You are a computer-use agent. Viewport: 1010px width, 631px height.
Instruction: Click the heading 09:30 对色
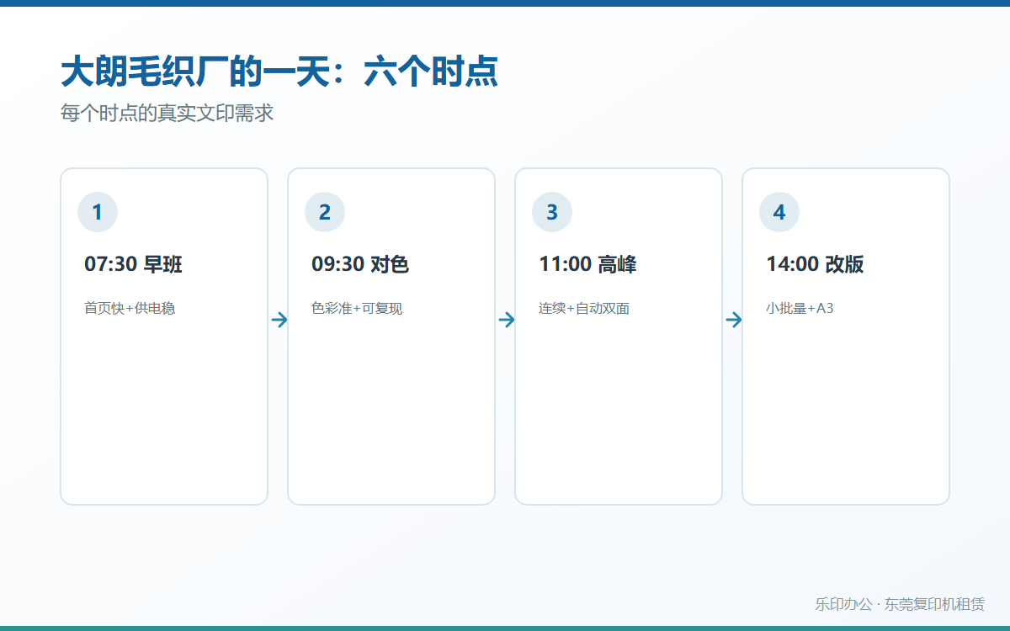click(x=360, y=264)
